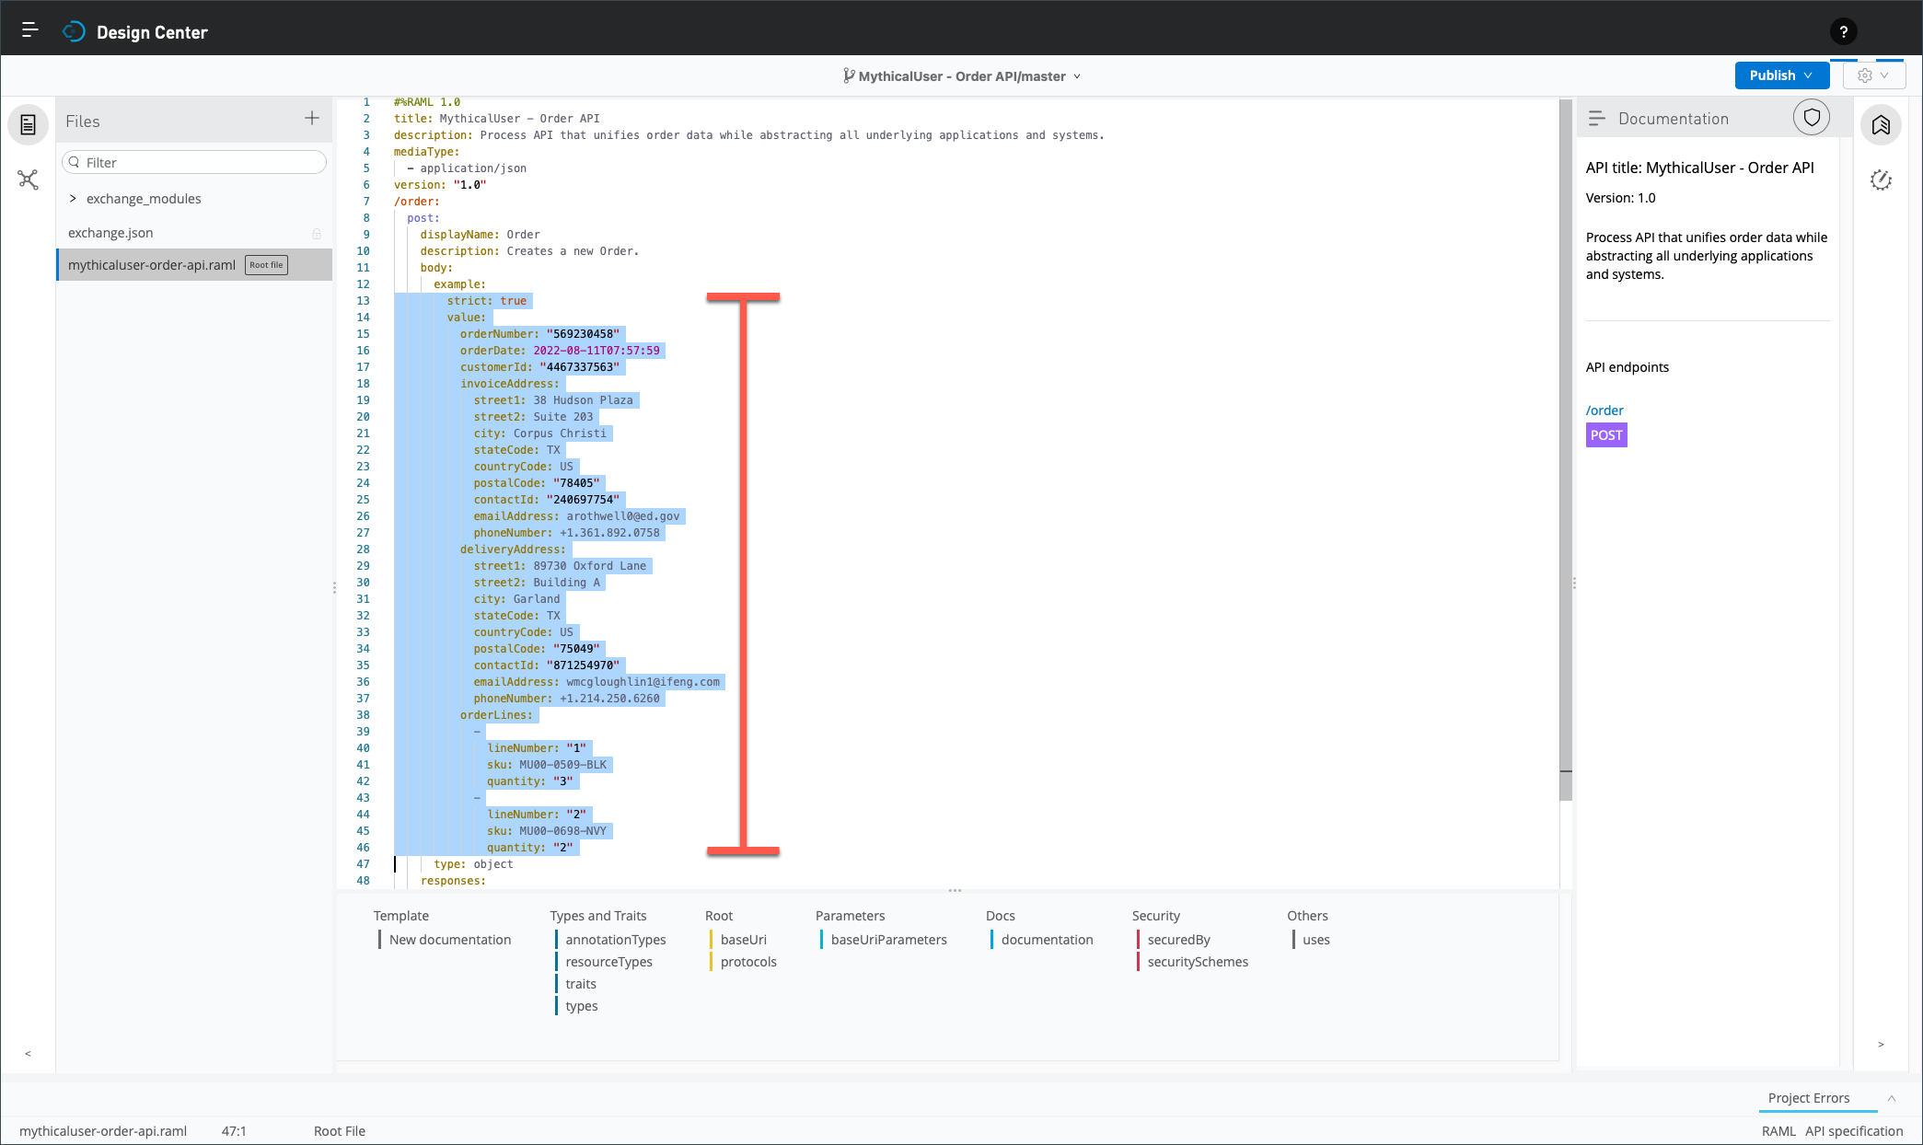Screen dimensions: 1923x1145
Task: Insert New documentation template
Action: (x=449, y=940)
